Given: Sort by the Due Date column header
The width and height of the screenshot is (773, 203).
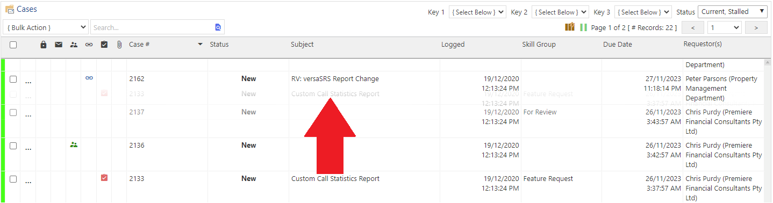Looking at the screenshot, I should [618, 45].
